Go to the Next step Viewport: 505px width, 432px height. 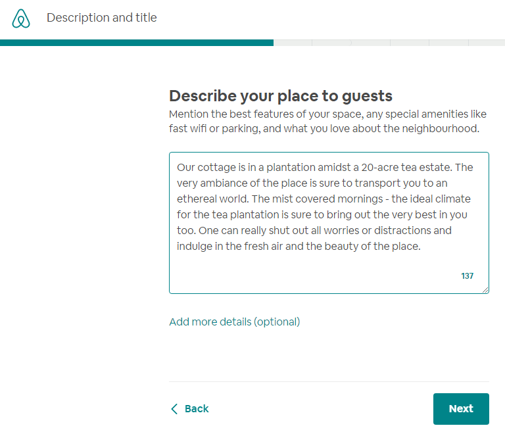tap(461, 408)
